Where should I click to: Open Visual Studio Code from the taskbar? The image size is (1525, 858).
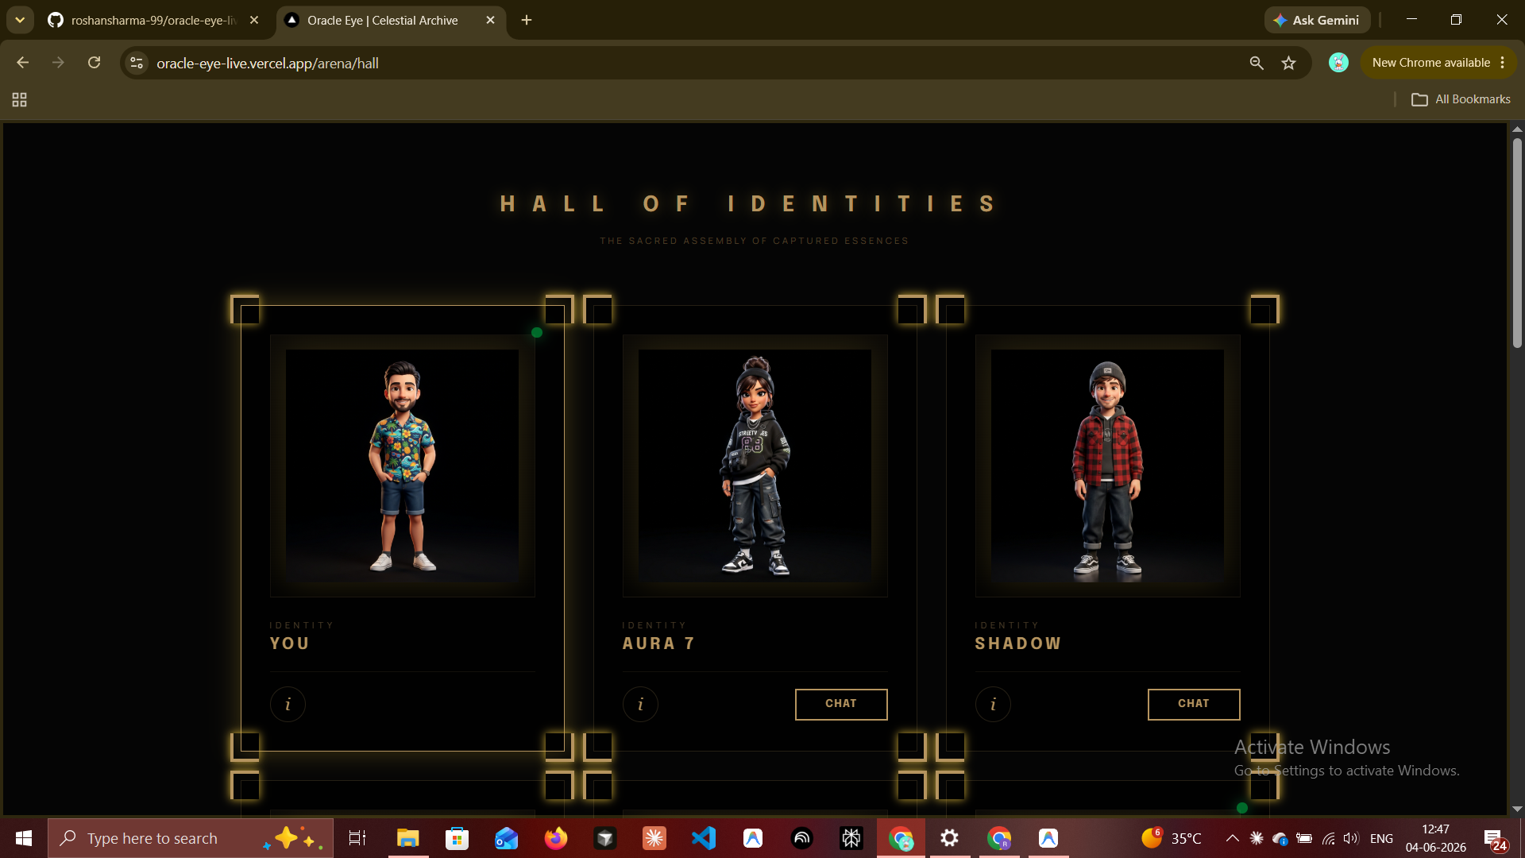[x=704, y=838]
